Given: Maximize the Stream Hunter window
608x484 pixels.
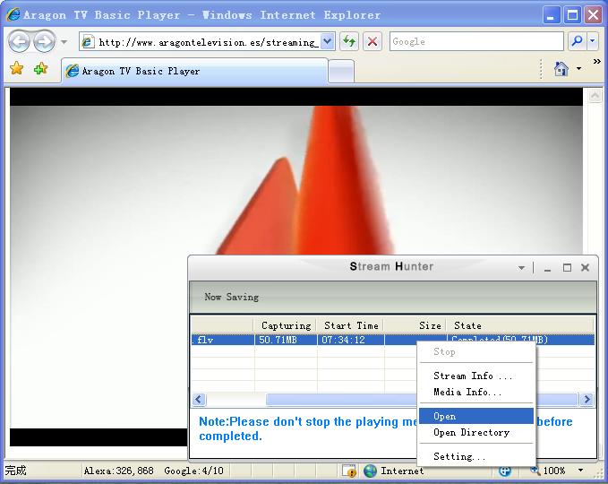Looking at the screenshot, I should tap(567, 268).
